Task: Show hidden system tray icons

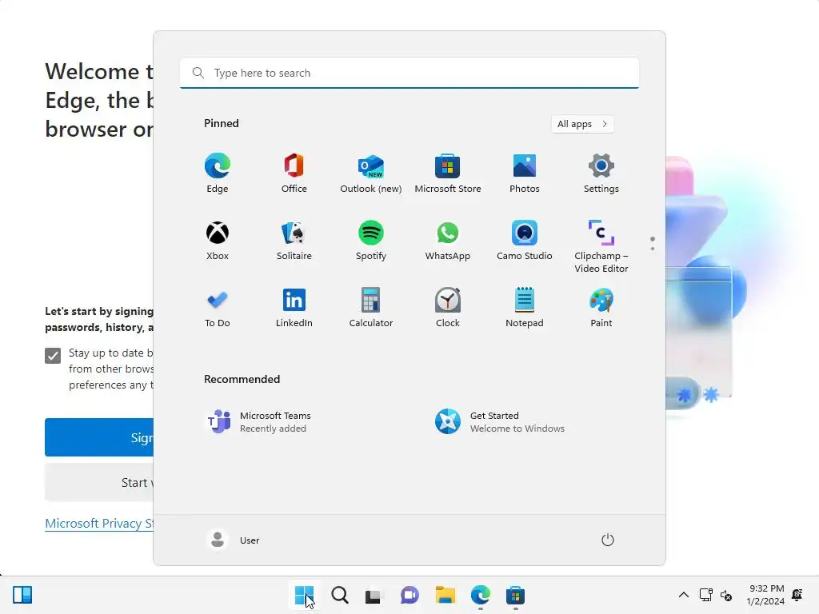Action: 684,595
